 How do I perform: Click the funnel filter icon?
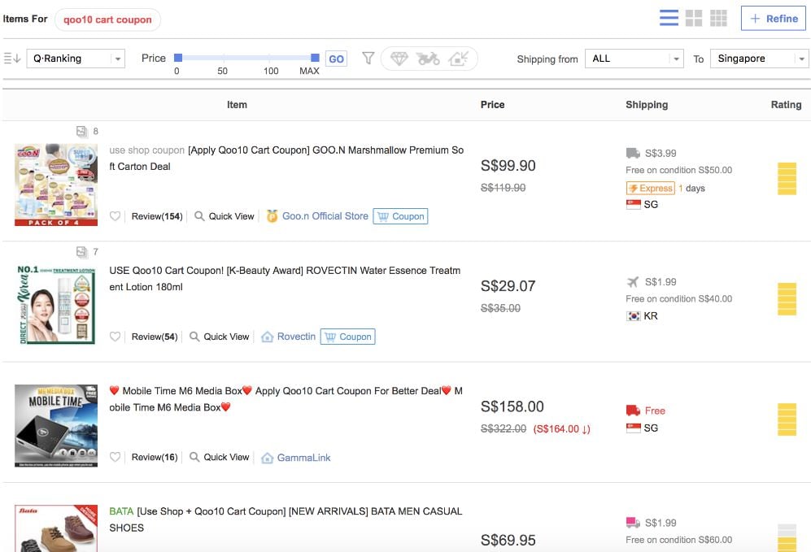tap(368, 58)
